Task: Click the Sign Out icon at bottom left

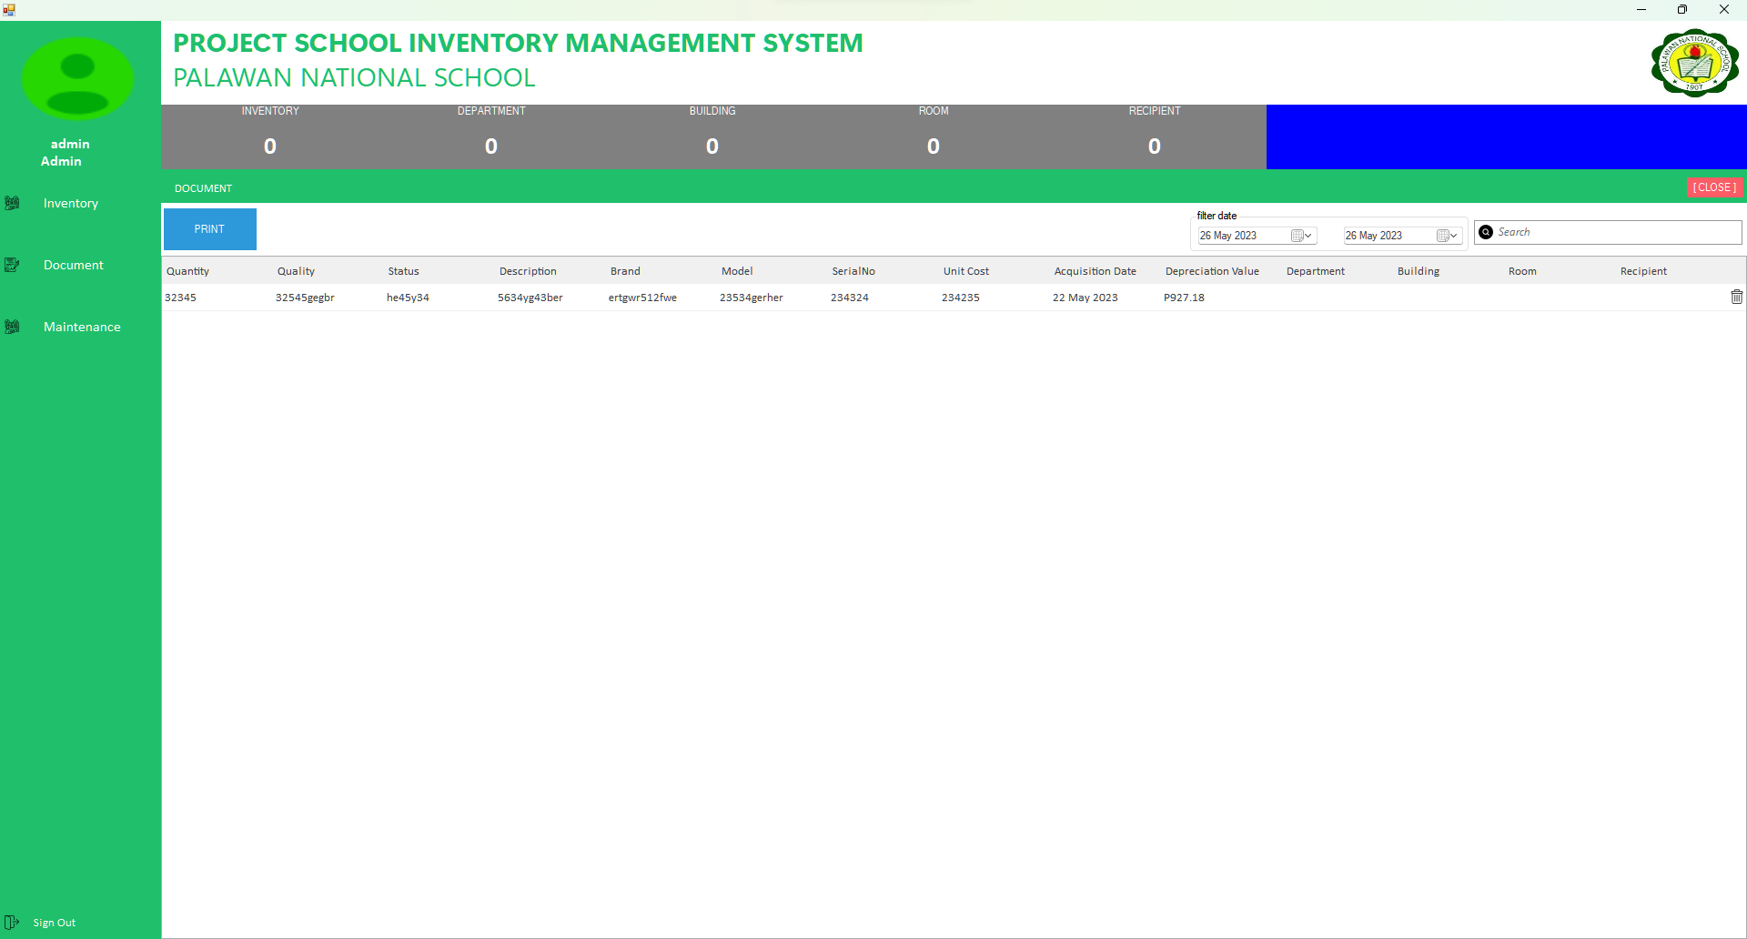Action: point(13,922)
